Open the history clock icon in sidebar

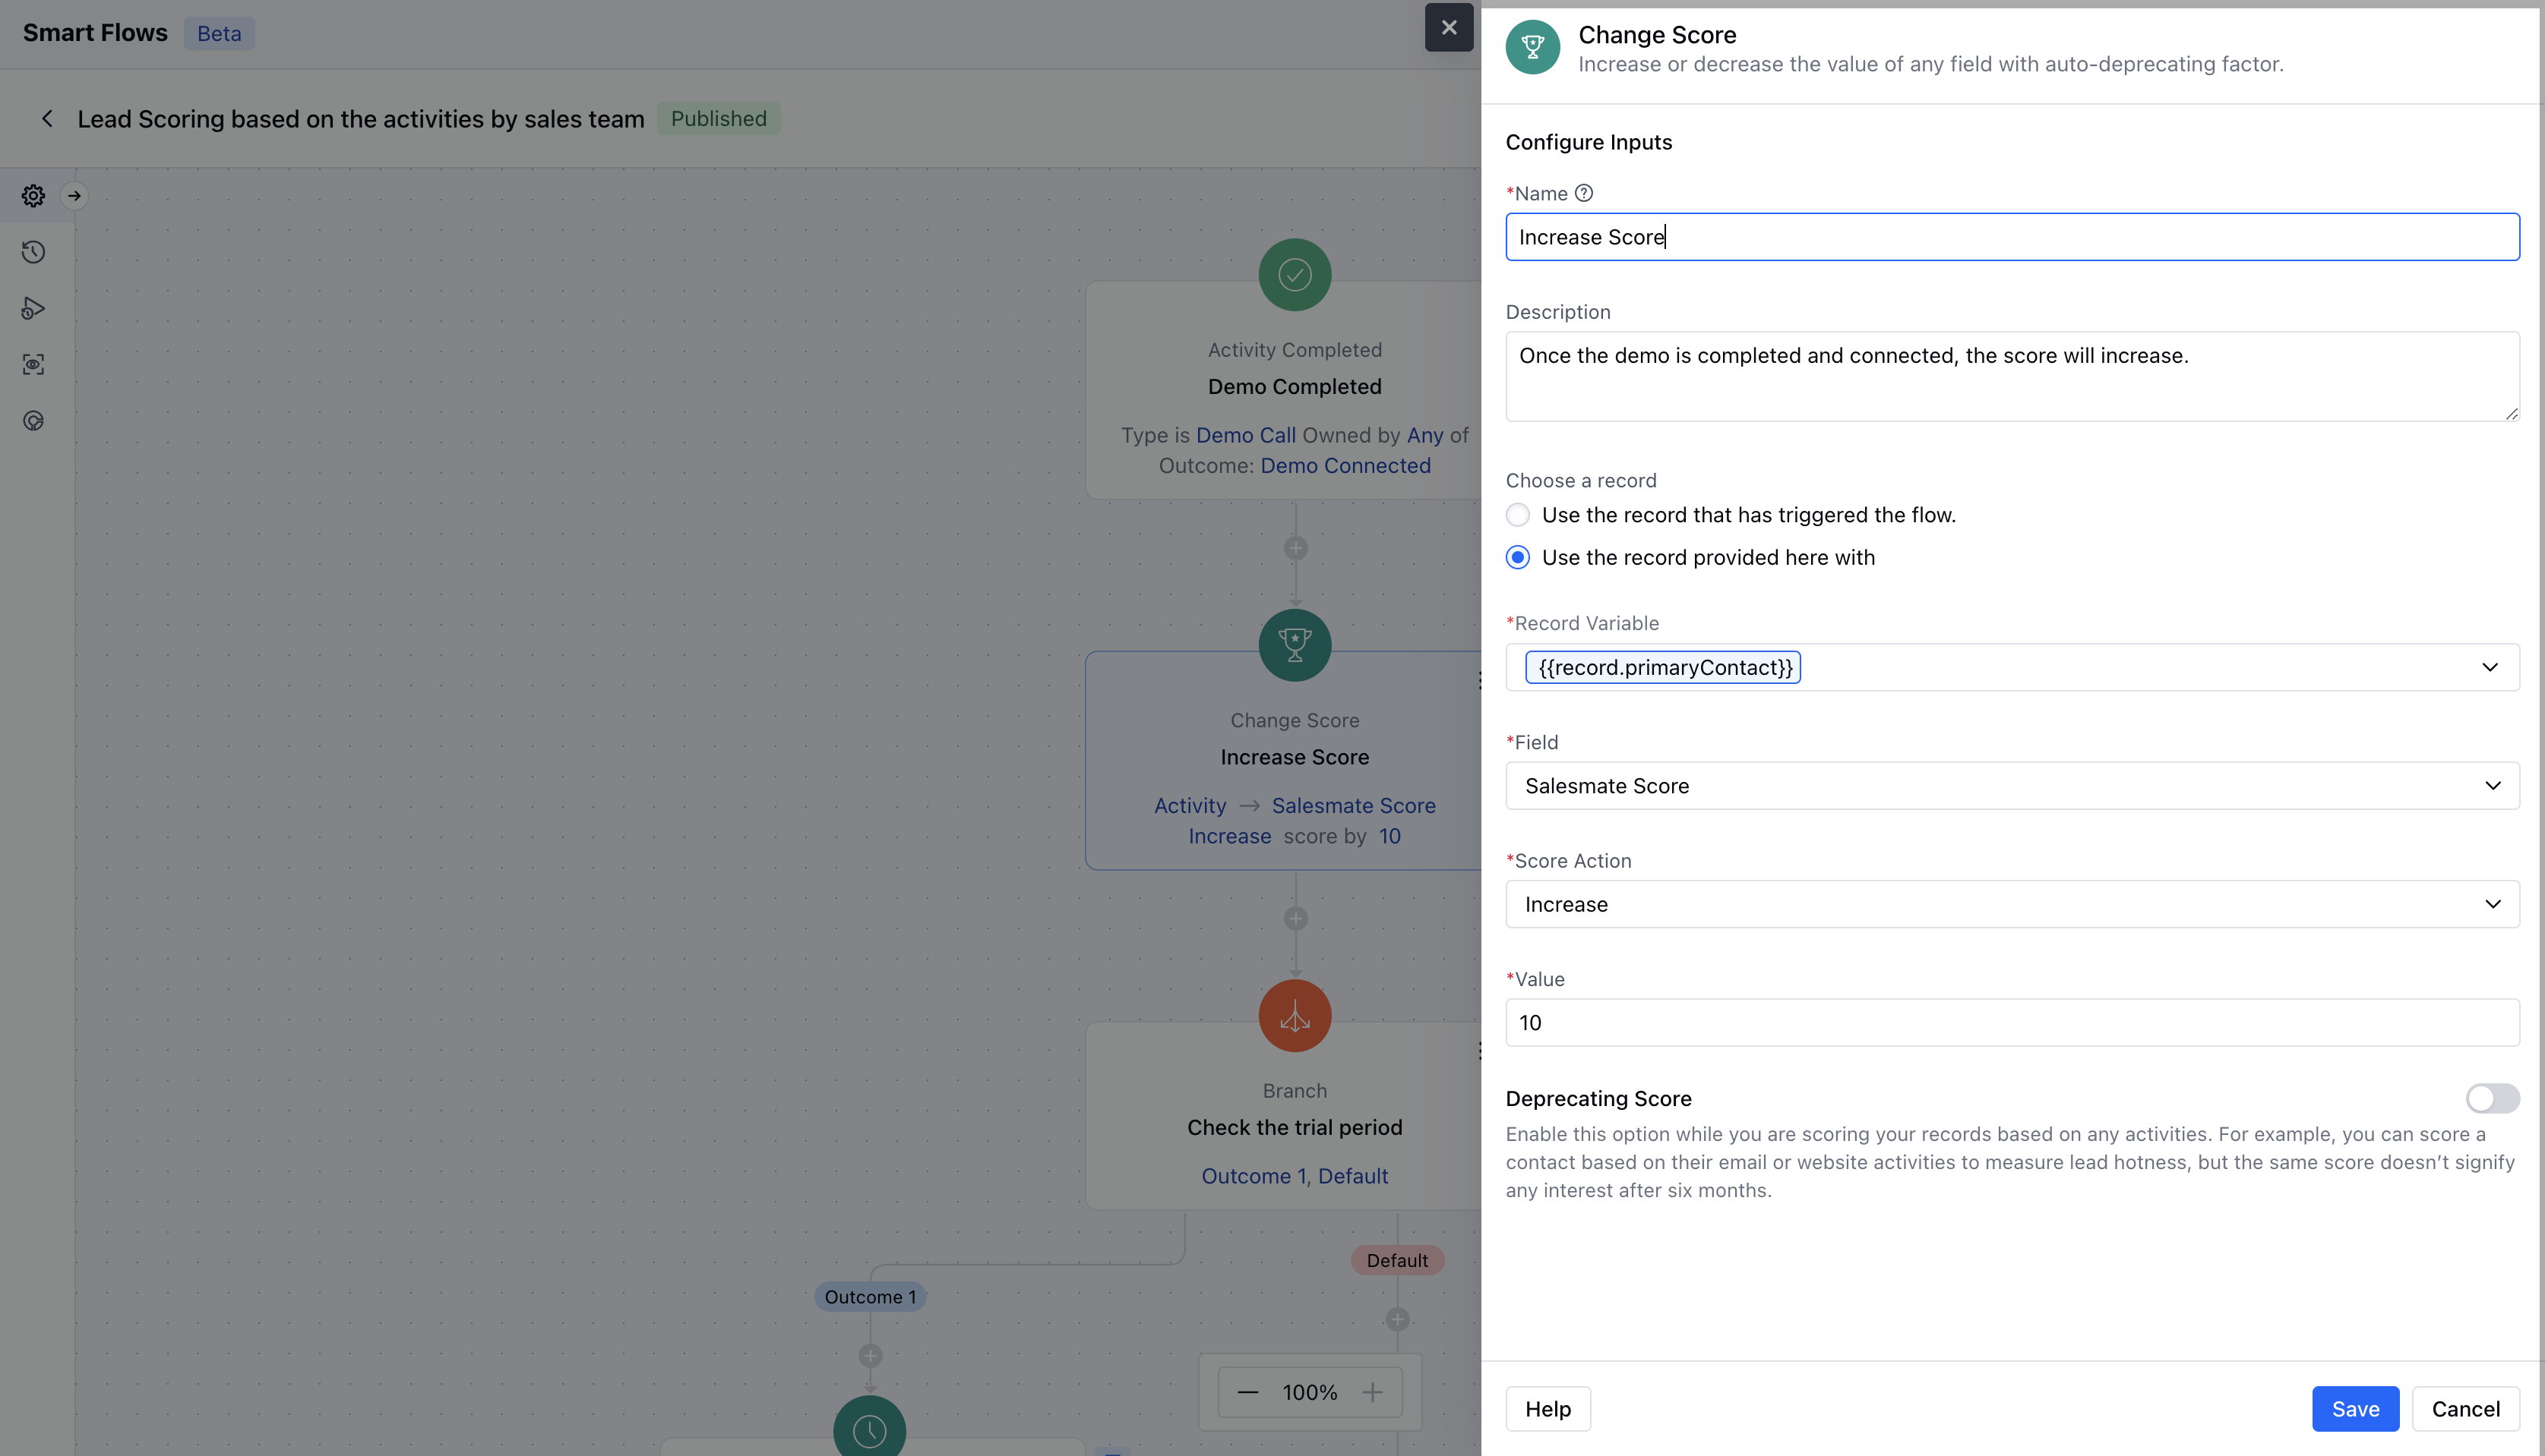pos(33,252)
